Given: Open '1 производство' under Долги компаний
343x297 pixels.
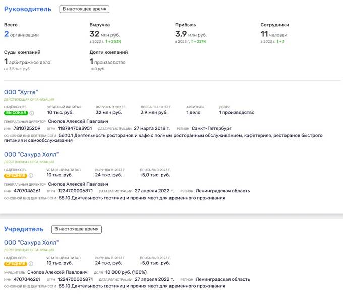Looking at the screenshot, I should pos(107,62).
